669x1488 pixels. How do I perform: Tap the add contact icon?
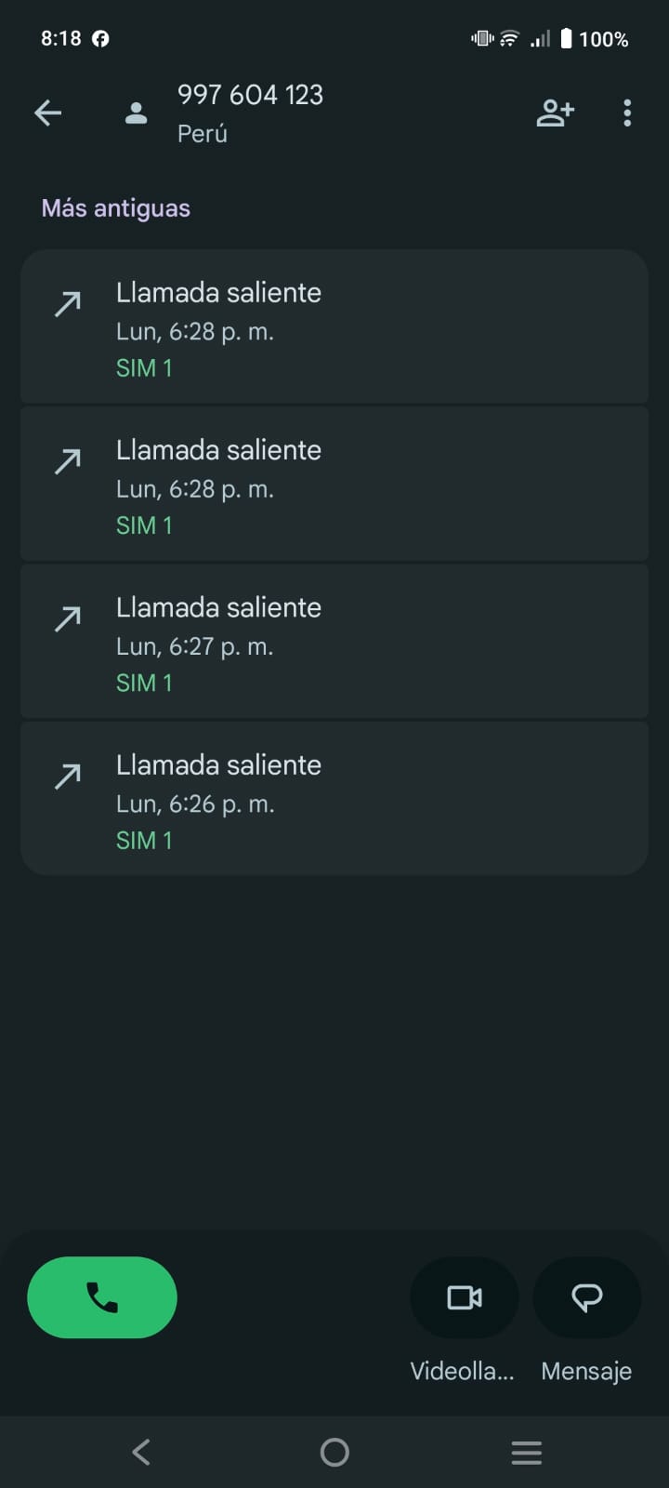(555, 113)
